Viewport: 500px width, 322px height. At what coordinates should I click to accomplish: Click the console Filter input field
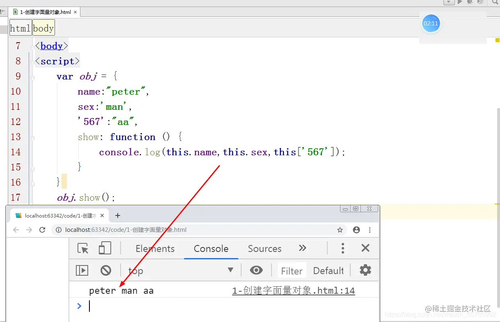coord(292,271)
